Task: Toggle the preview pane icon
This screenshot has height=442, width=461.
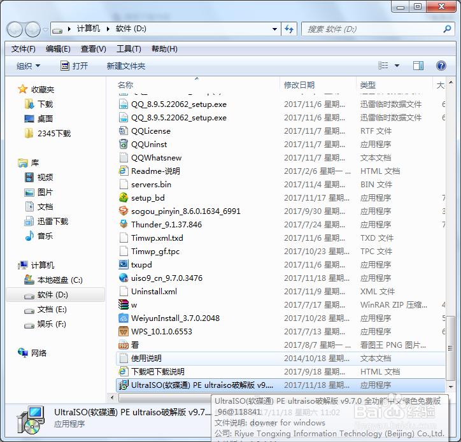Action: 418,66
